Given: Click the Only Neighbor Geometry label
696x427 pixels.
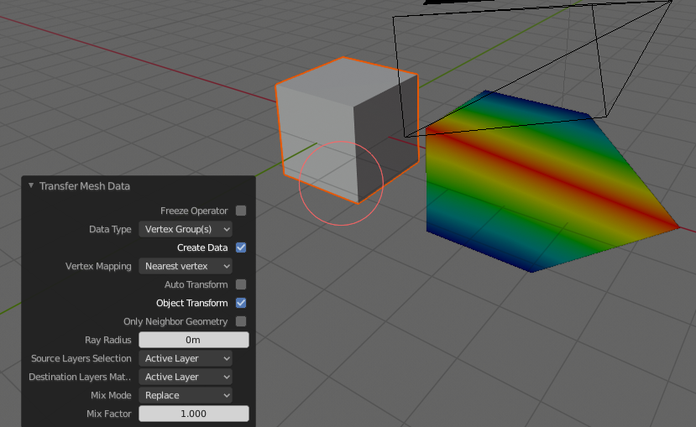Looking at the screenshot, I should [175, 321].
